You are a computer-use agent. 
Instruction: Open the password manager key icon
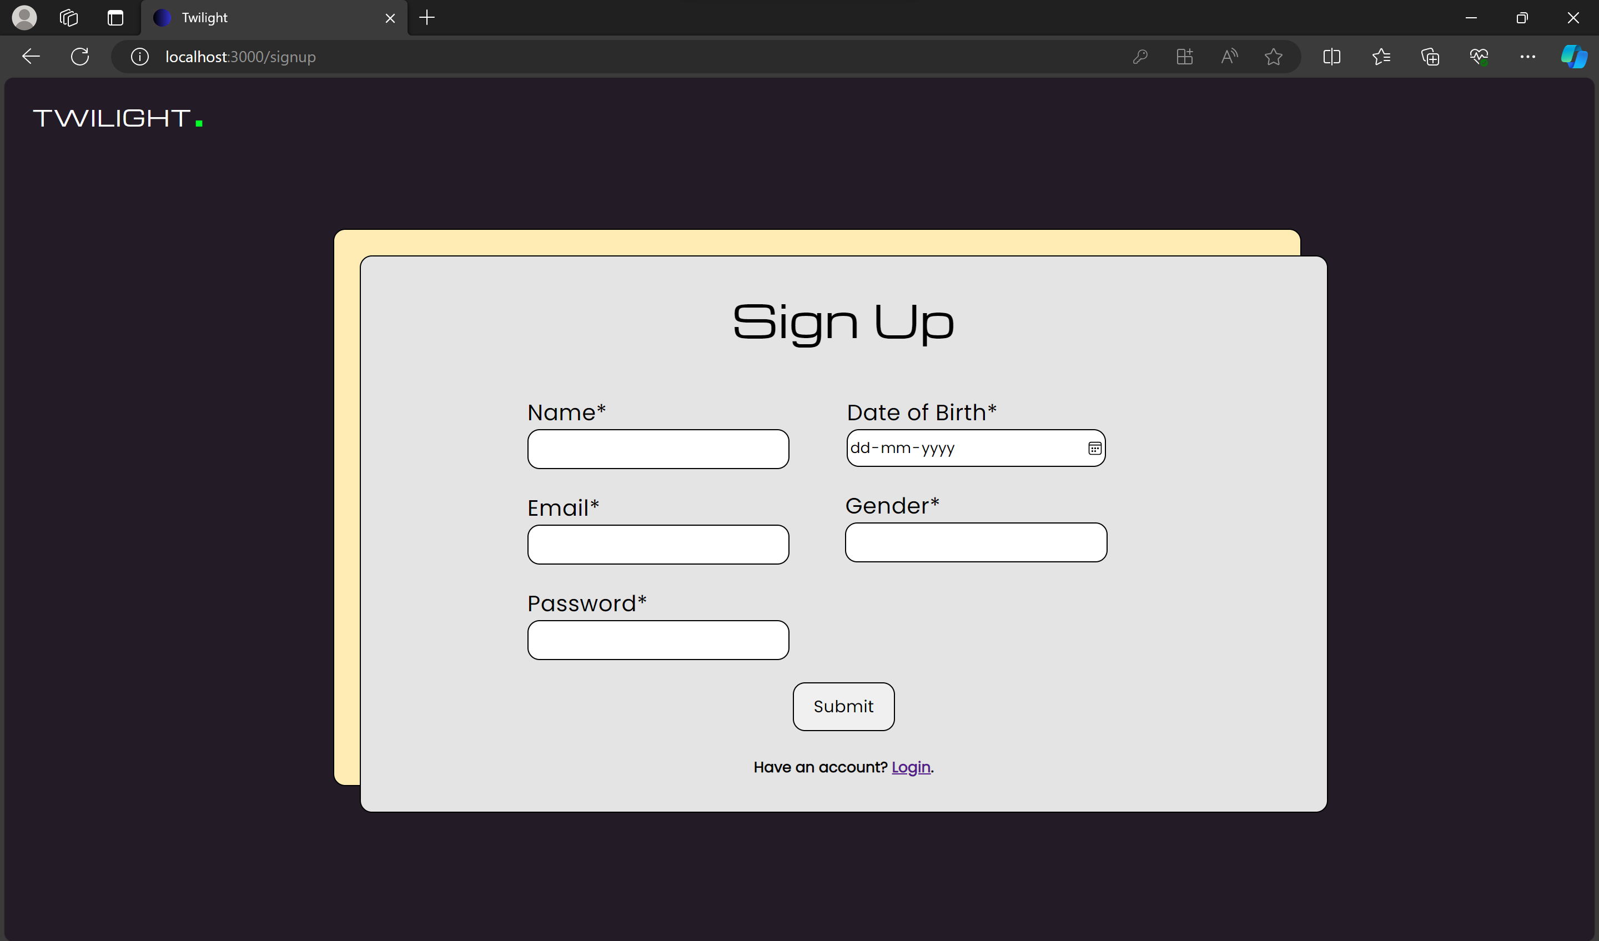(1140, 57)
